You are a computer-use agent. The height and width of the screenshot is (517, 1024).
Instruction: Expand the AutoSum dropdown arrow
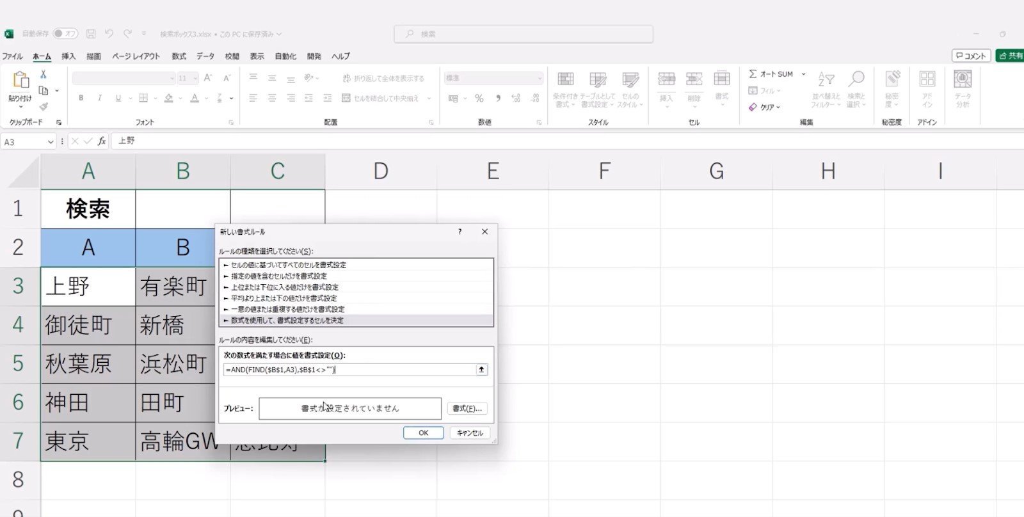pyautogui.click(x=804, y=74)
